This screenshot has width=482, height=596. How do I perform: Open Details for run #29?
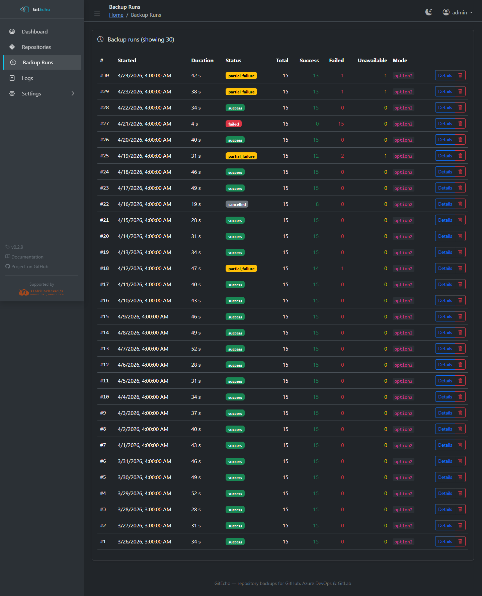(x=445, y=92)
